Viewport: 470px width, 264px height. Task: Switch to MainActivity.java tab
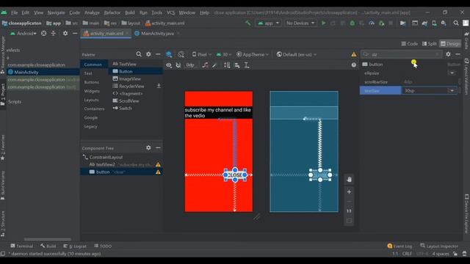(x=157, y=34)
